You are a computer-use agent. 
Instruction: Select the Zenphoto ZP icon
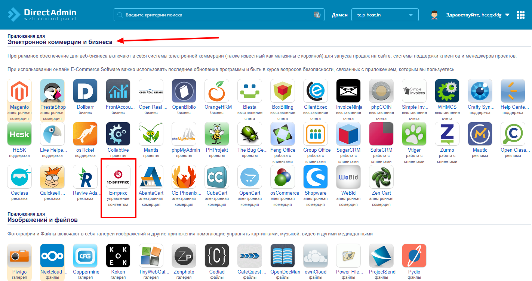point(184,256)
